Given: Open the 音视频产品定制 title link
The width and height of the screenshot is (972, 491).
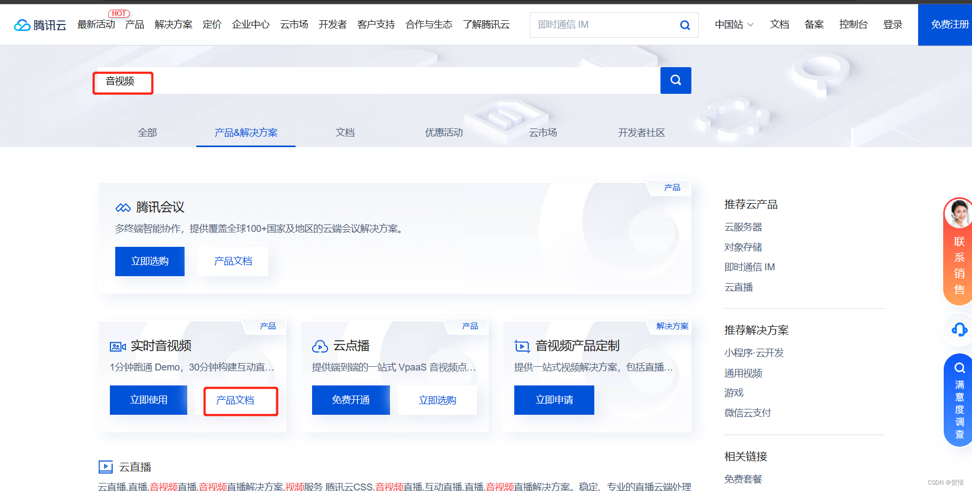Looking at the screenshot, I should pos(578,346).
